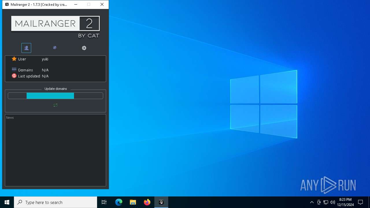Screen dimensions: 370x208
Task: Select the Mailranger 2 logo banner
Action: click(x=55, y=23)
